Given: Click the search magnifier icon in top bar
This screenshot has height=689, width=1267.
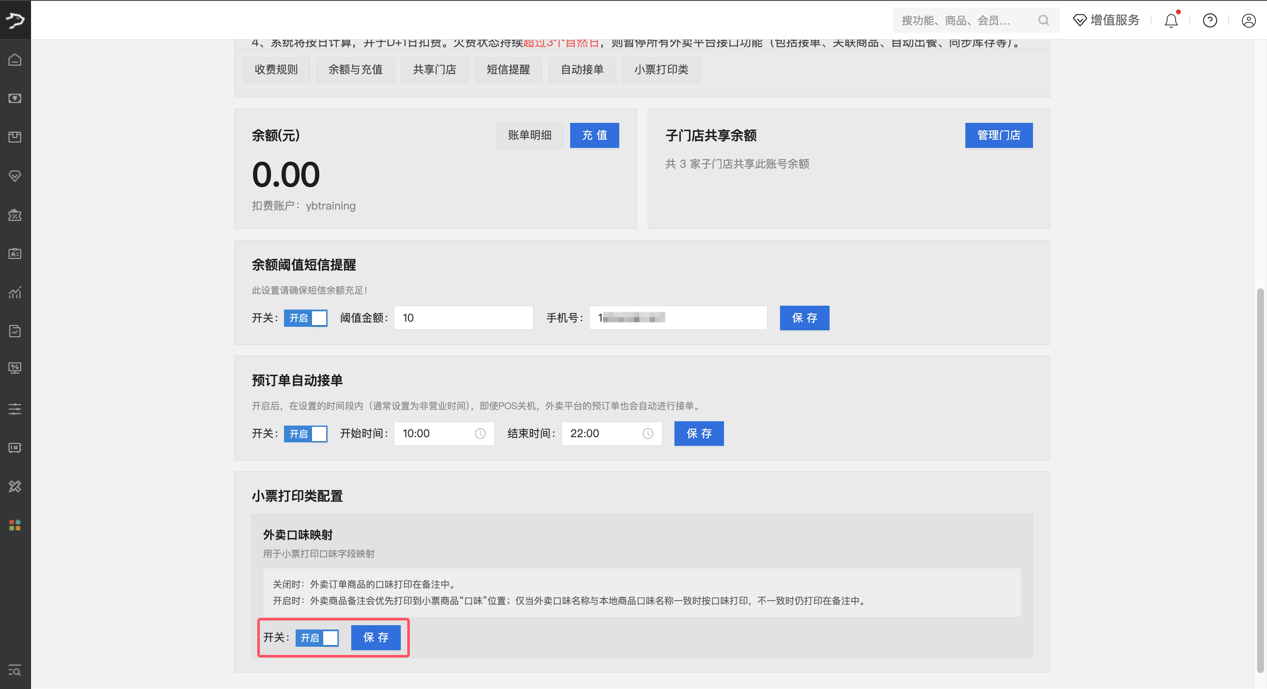Looking at the screenshot, I should click(1043, 20).
